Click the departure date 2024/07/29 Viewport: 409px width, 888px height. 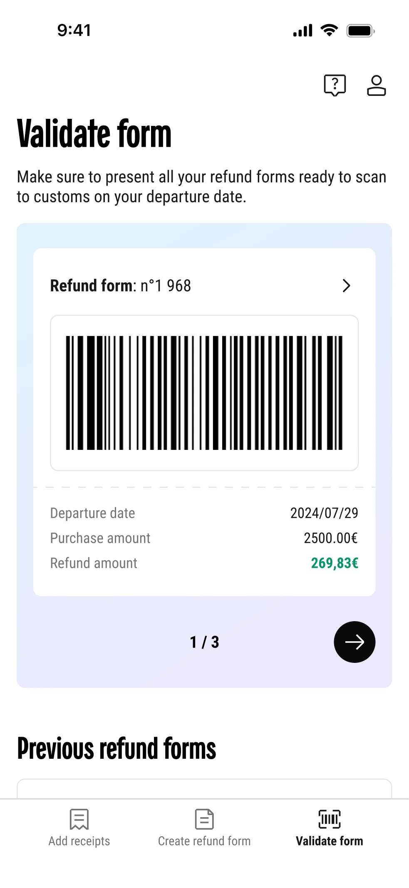pos(324,513)
